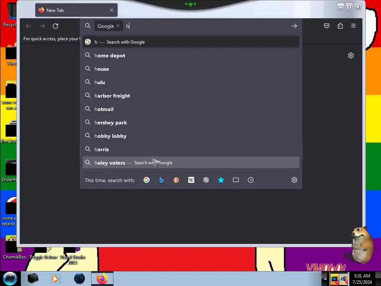This screenshot has width=381, height=286.
Task: Go back with the back arrow
Action: [29, 26]
